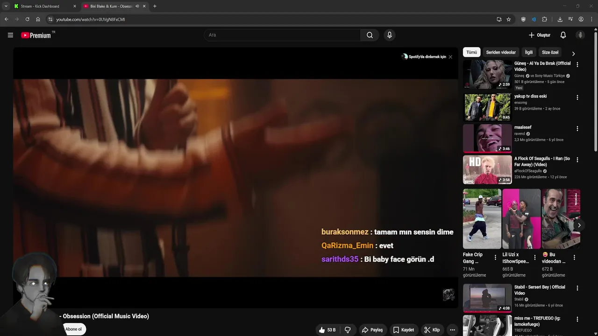
Task: Open options for Lil Uzi x IShowSpeed short
Action: 535,257
